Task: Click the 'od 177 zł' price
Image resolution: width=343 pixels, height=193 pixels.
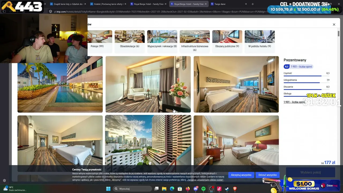Action: coord(328,163)
